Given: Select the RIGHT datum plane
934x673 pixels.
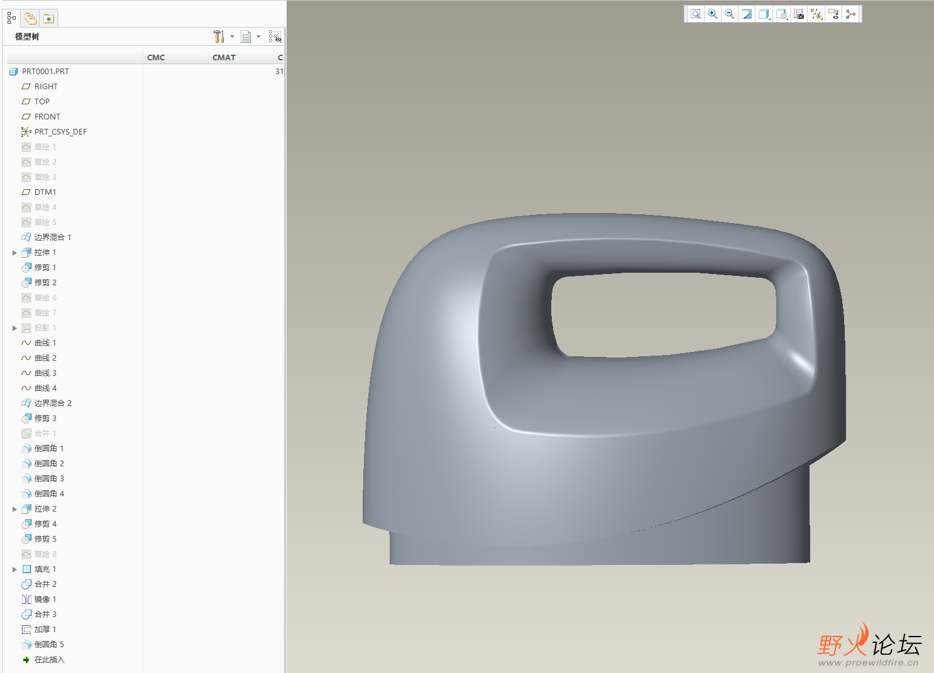Looking at the screenshot, I should click(x=46, y=87).
